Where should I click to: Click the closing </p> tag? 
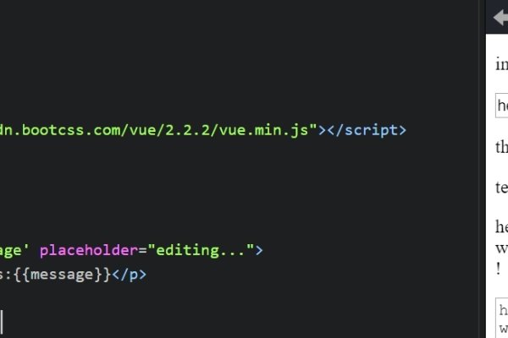(x=129, y=275)
